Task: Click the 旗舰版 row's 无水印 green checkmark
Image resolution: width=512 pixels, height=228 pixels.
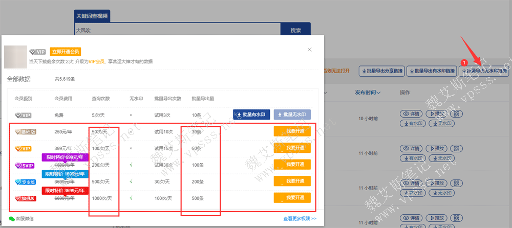Action: [131, 198]
